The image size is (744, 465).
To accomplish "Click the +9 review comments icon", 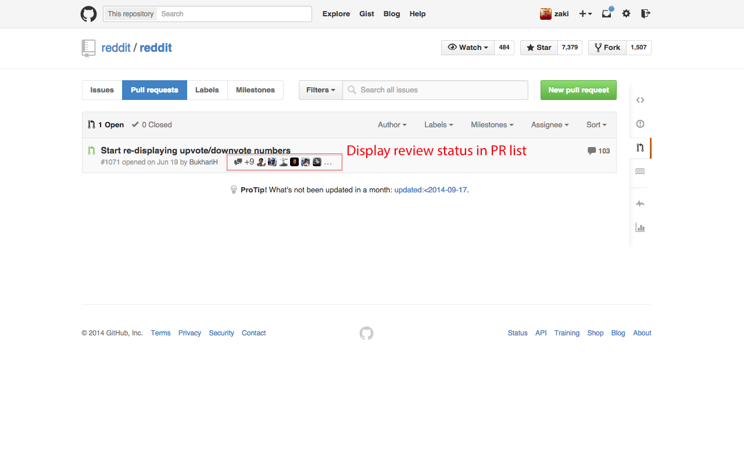I will click(x=238, y=162).
